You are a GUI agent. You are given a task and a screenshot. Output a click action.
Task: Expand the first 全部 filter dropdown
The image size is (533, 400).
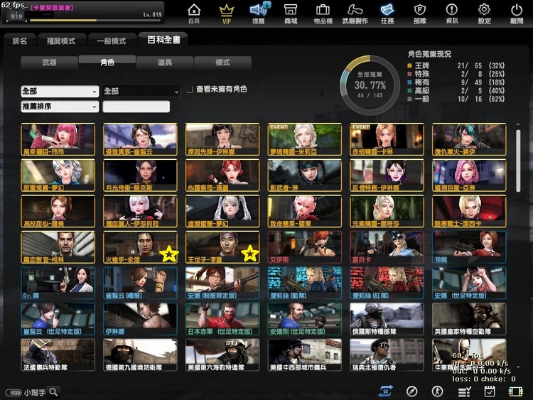click(x=60, y=92)
